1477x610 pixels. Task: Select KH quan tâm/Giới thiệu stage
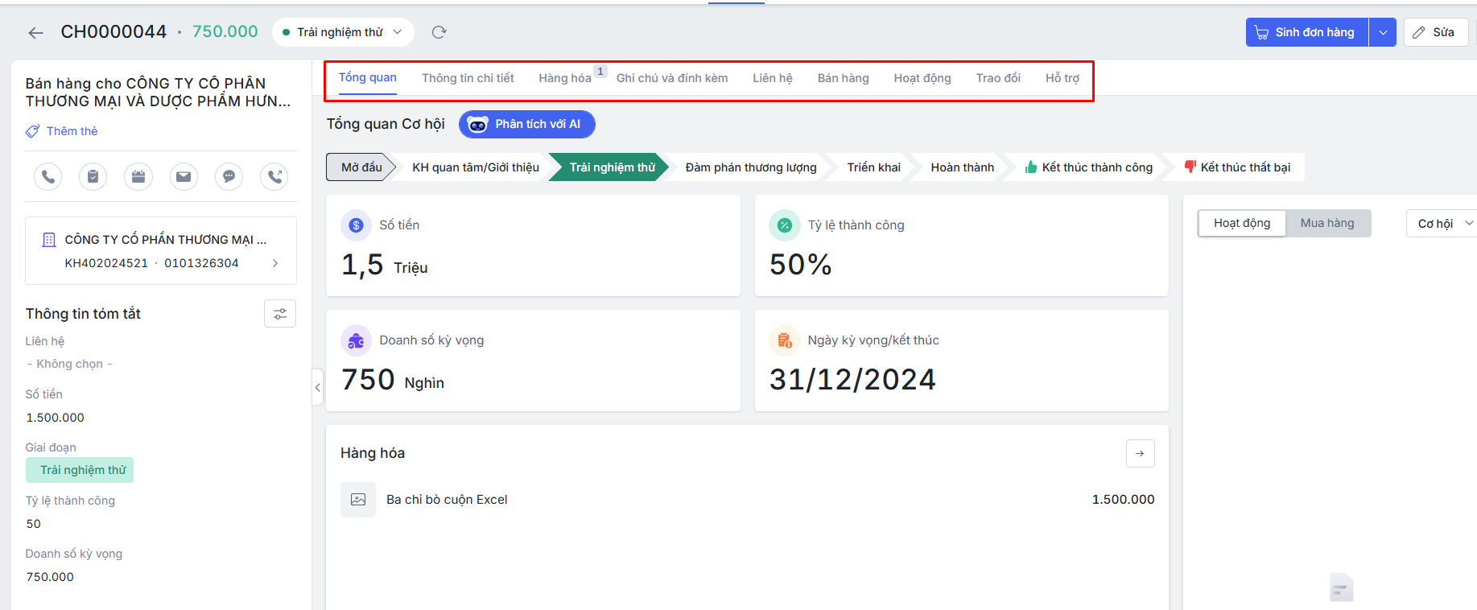pyautogui.click(x=476, y=167)
